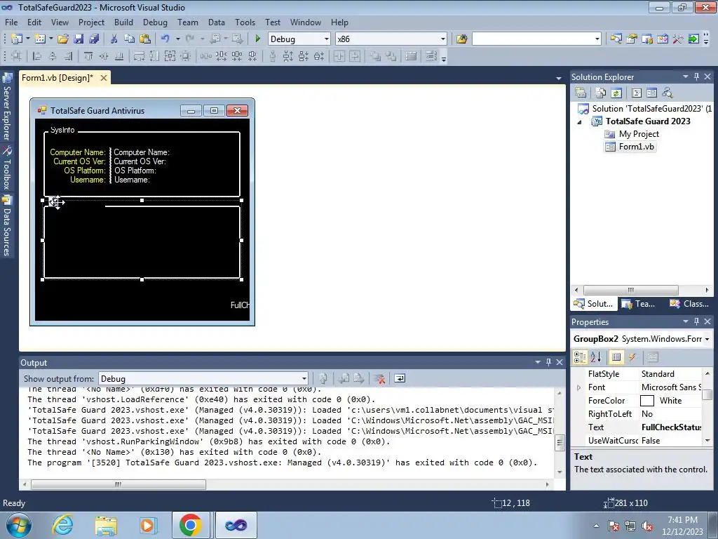Image resolution: width=718 pixels, height=539 pixels.
Task: Select My Project in Solution Explorer
Action: point(632,134)
